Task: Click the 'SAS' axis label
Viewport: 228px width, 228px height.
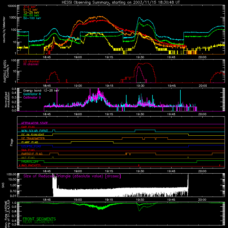Action: point(3,185)
